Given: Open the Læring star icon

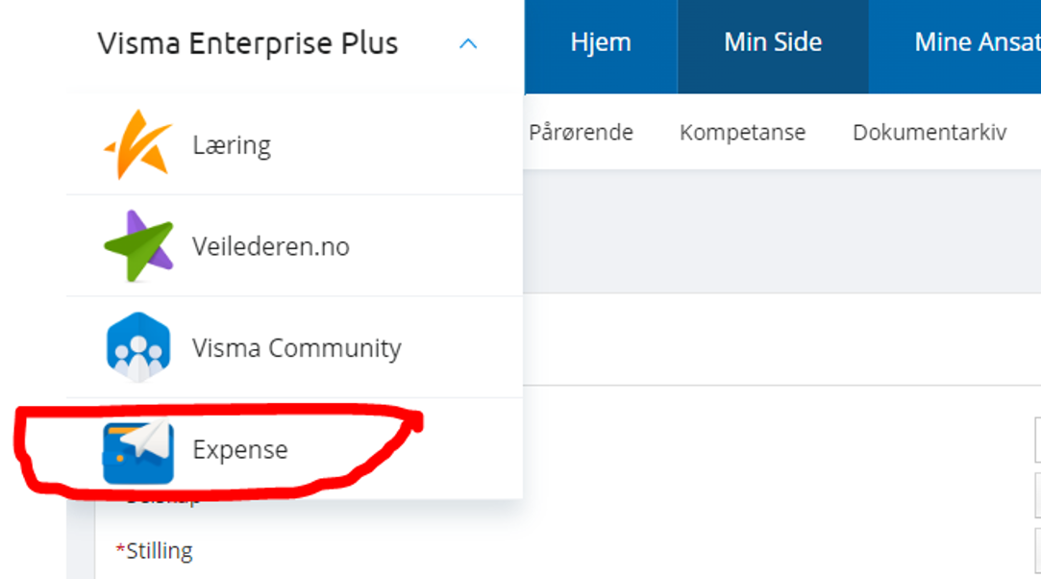Looking at the screenshot, I should 138,144.
